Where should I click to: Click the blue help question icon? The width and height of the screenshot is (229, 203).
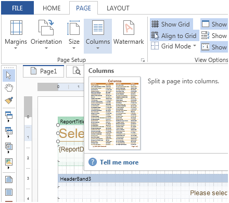(x=93, y=162)
